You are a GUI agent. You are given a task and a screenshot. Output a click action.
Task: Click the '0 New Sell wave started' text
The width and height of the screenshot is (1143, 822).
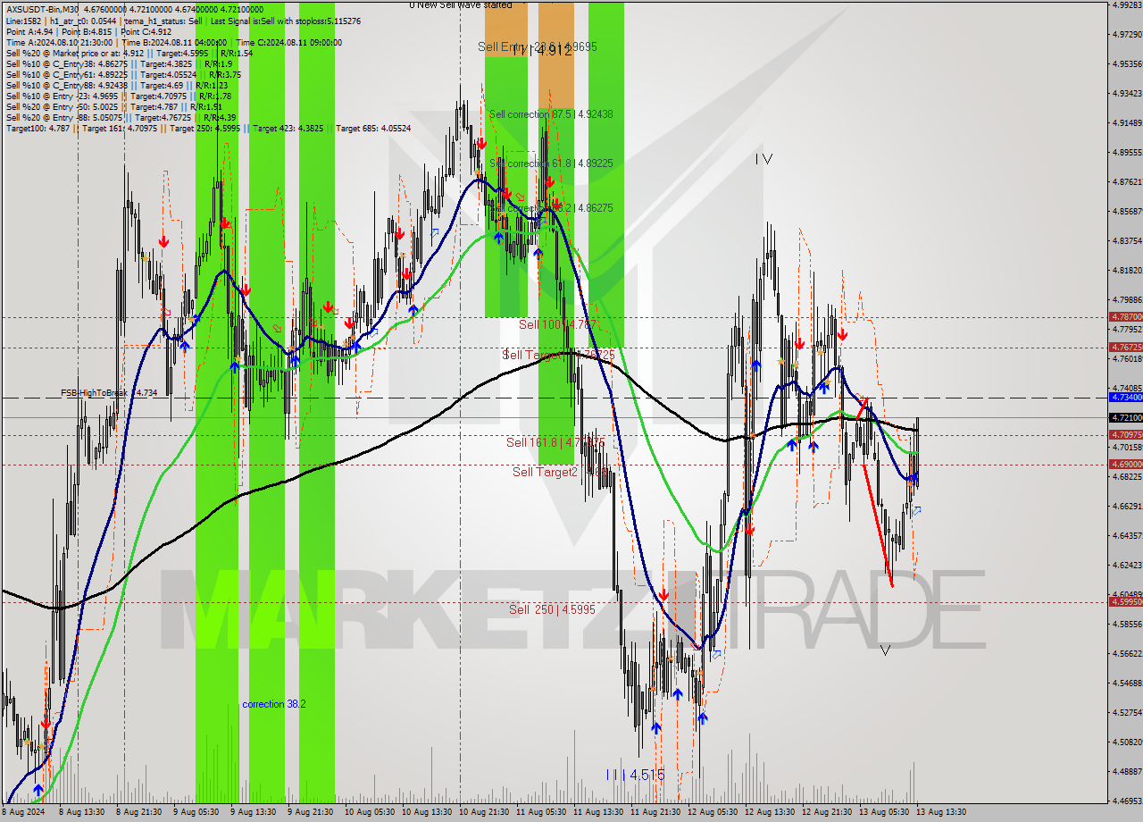461,4
